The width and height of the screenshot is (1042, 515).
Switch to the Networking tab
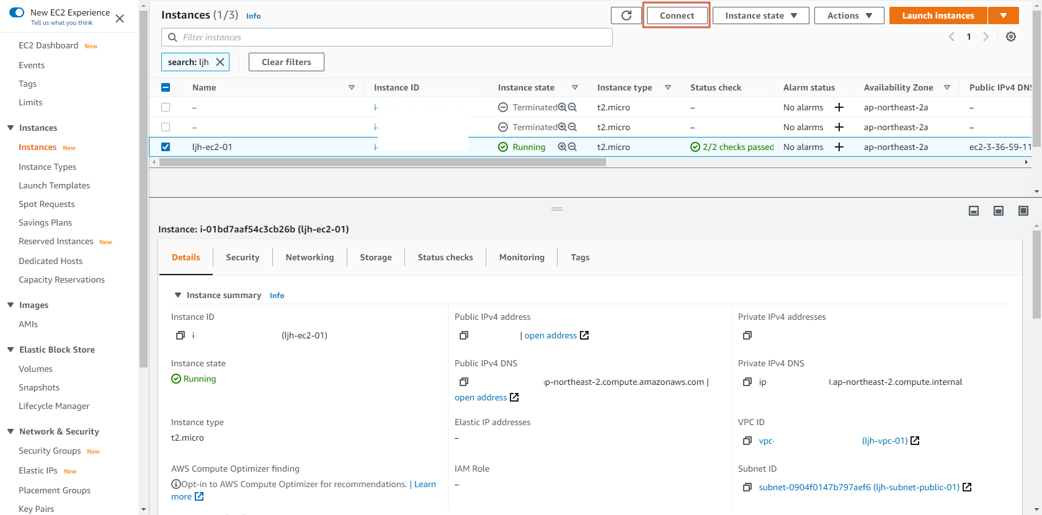309,257
